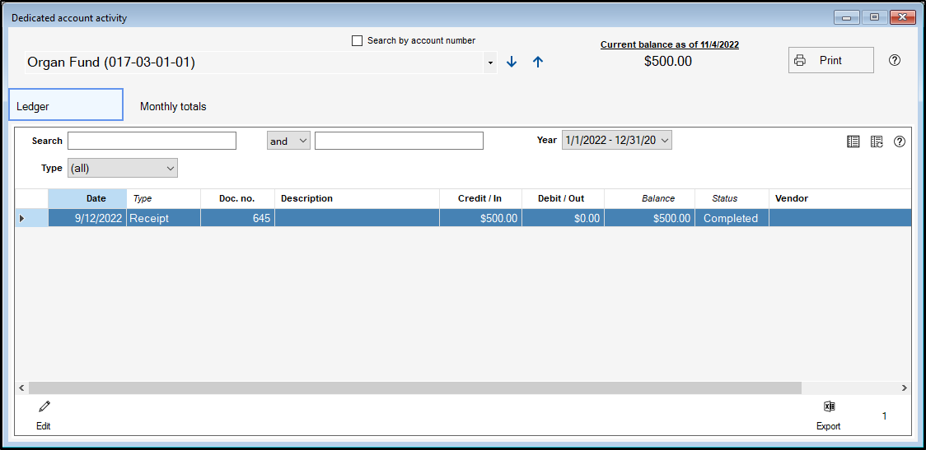Open the Year date range dropdown
Screen dimensions: 926x450
[617, 140]
